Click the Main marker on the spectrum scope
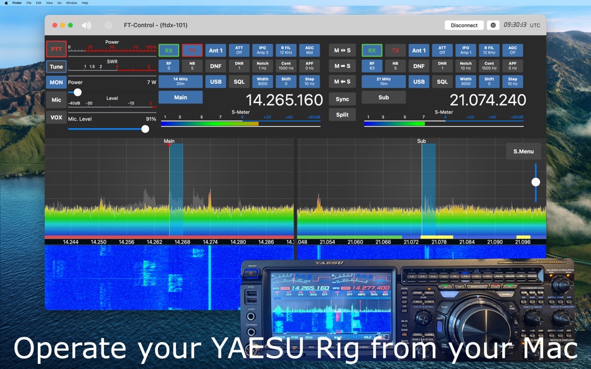 click(169, 141)
